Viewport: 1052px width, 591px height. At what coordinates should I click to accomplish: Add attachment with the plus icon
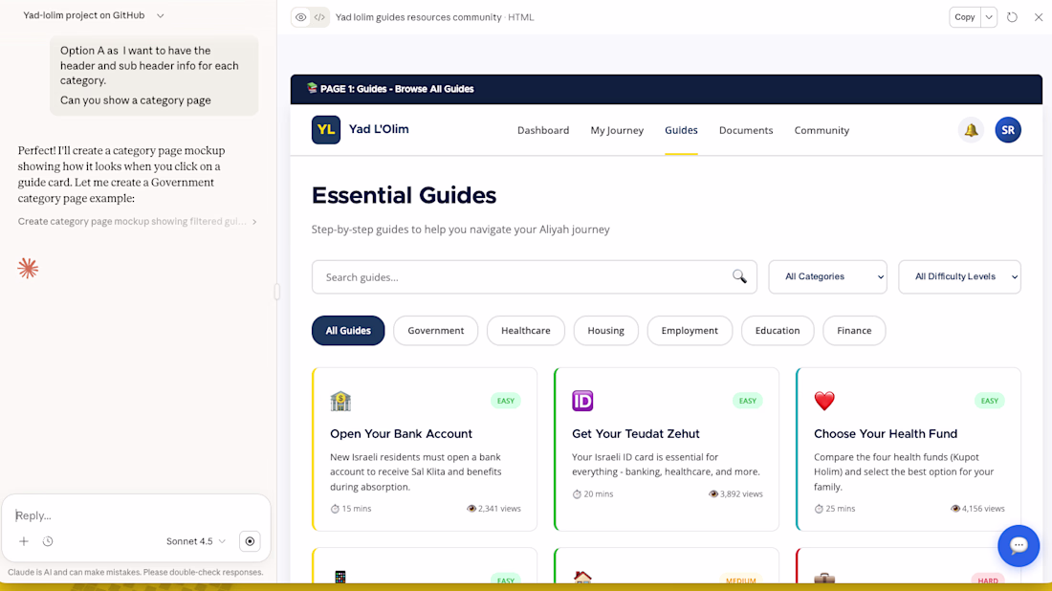pyautogui.click(x=24, y=541)
